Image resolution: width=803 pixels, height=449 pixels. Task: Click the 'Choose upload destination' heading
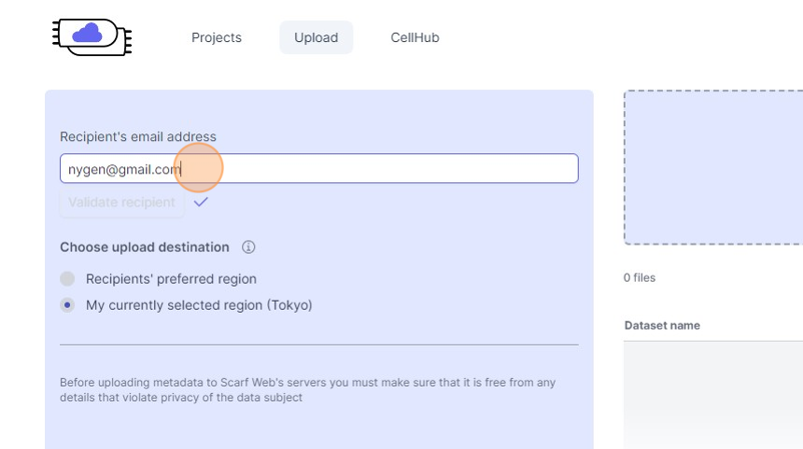coord(145,247)
